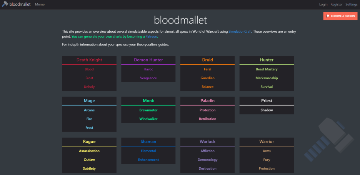
Task: Choose the Guardian spec
Action: (207, 78)
